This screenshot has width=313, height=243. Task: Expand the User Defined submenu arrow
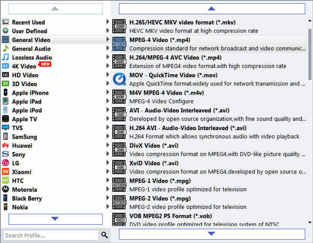pos(107,31)
